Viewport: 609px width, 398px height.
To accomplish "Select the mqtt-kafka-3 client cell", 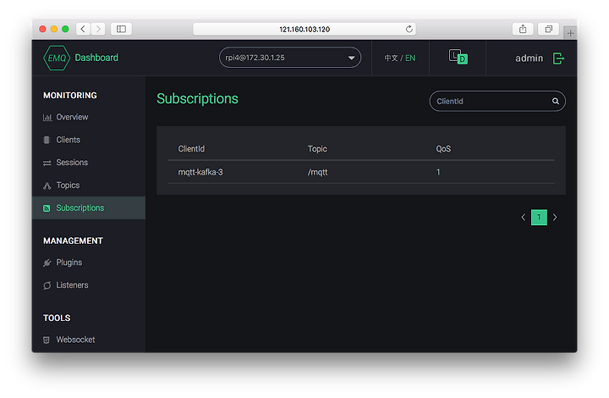I will click(x=200, y=172).
